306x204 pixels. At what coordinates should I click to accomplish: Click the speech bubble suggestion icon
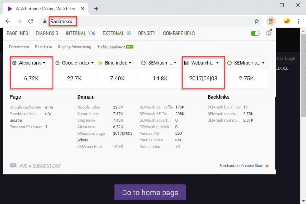(13, 166)
